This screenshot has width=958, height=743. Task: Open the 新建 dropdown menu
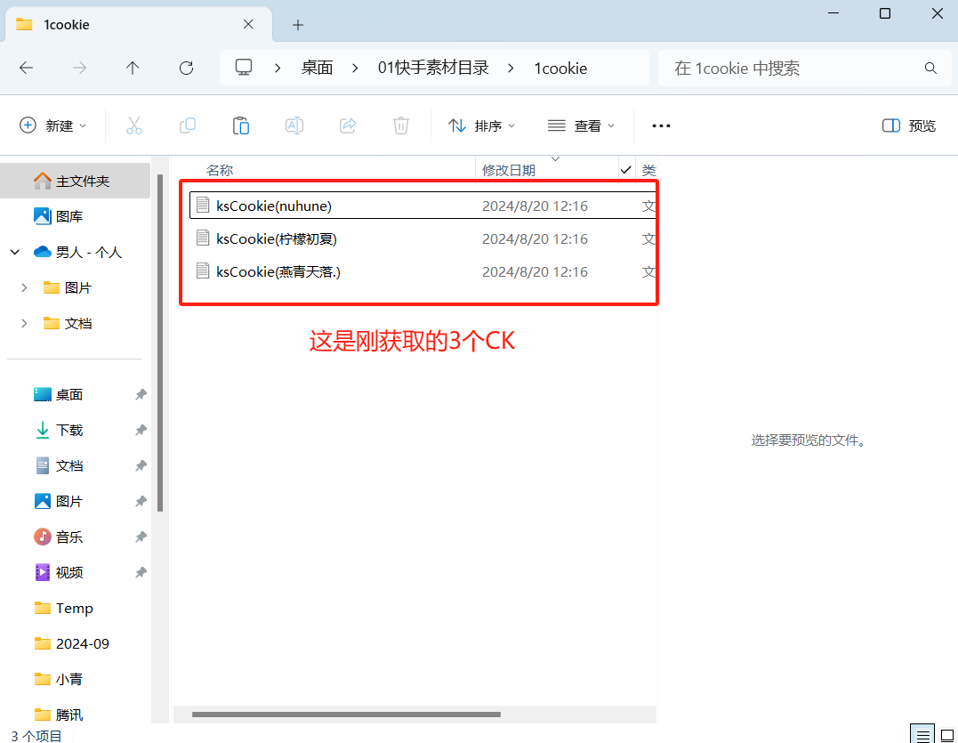pos(53,125)
